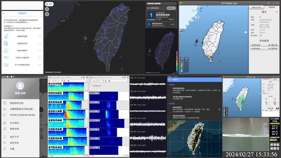Click the intensity legend box on Wake Up! map
This screenshot has width=281, height=158.
(184, 65)
